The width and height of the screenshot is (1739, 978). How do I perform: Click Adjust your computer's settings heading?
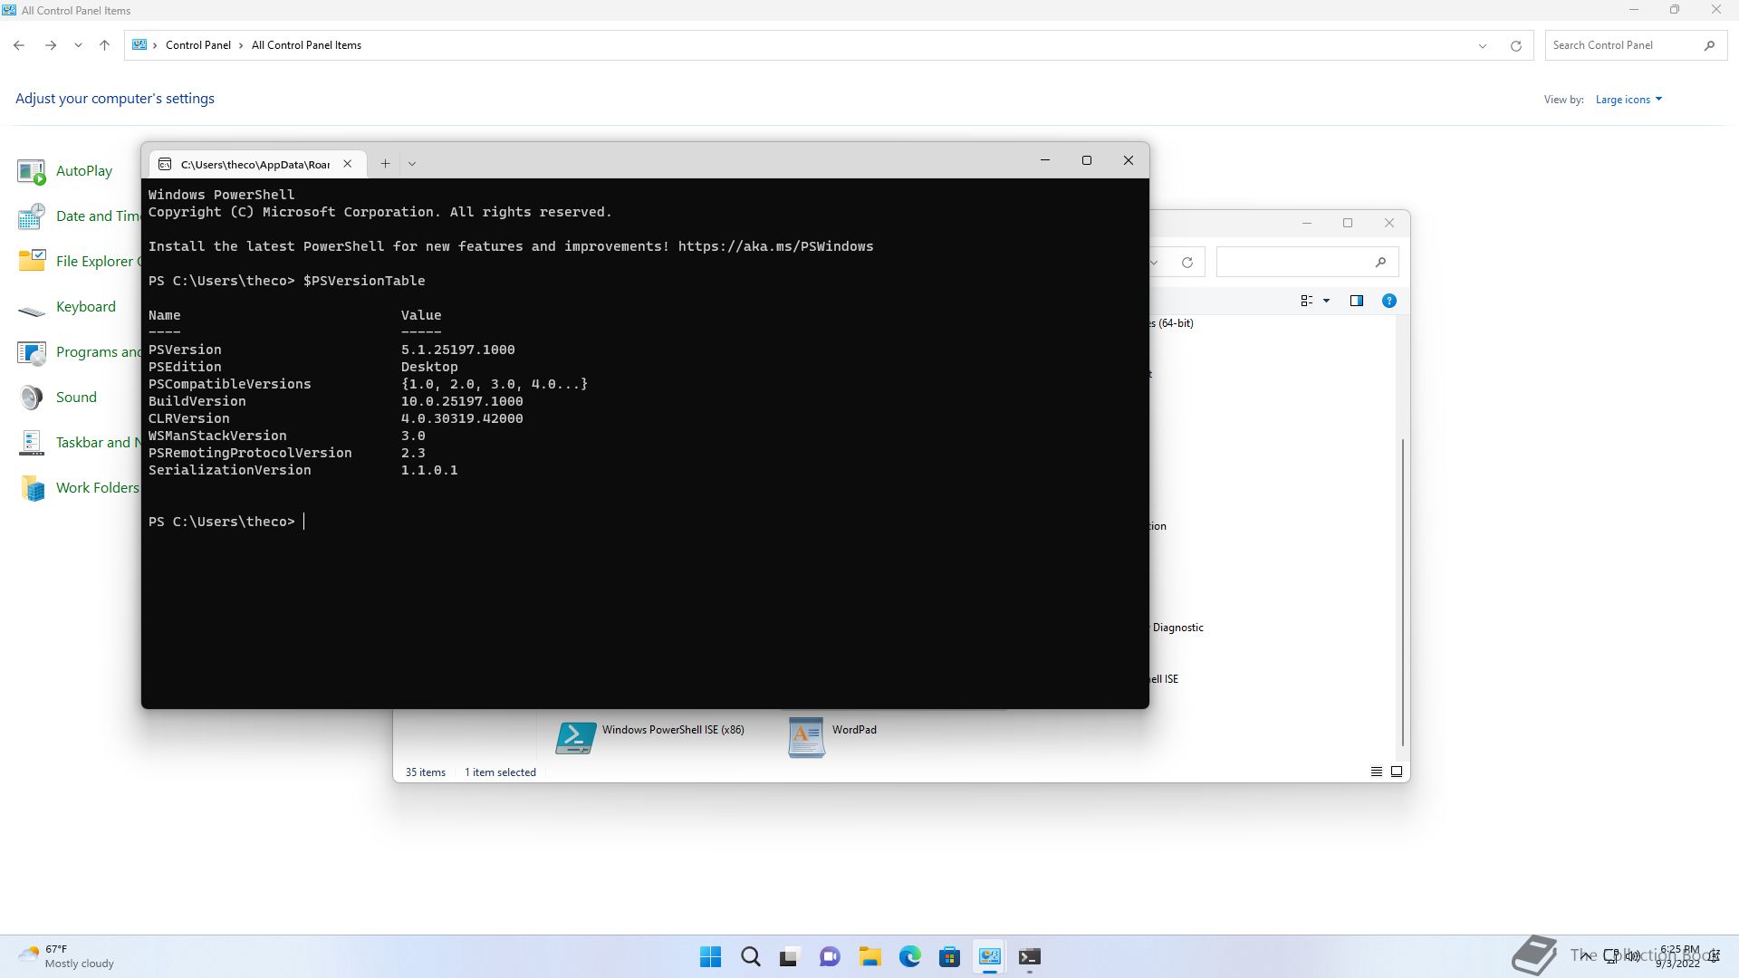pos(115,99)
